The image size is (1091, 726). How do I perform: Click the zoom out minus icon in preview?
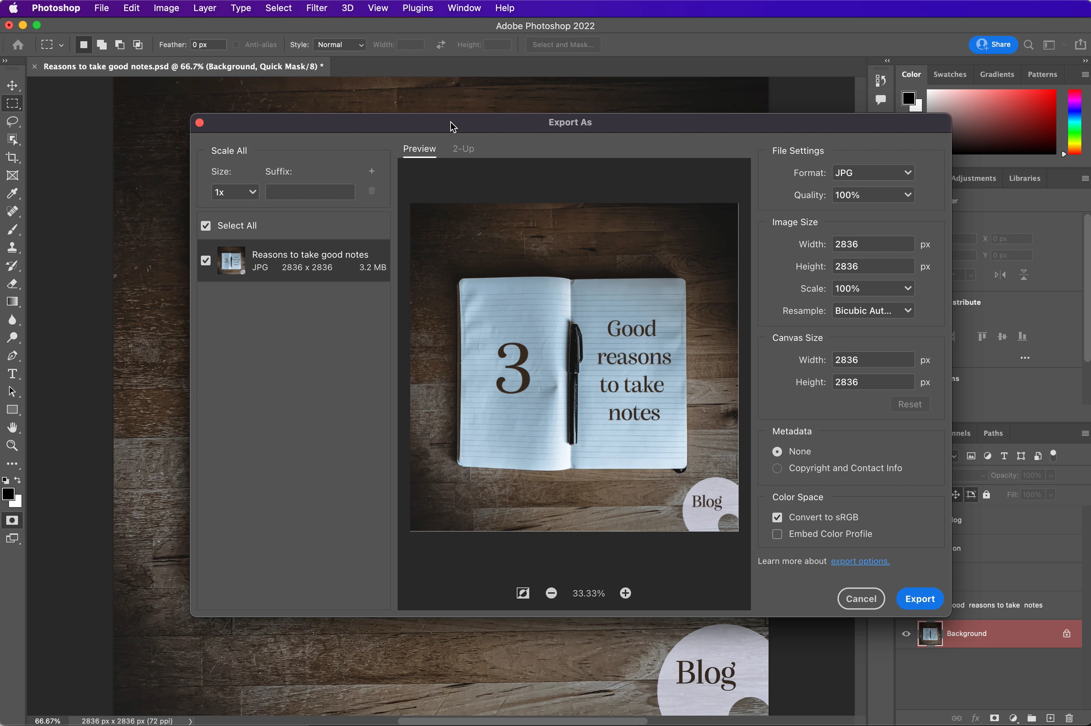click(551, 593)
